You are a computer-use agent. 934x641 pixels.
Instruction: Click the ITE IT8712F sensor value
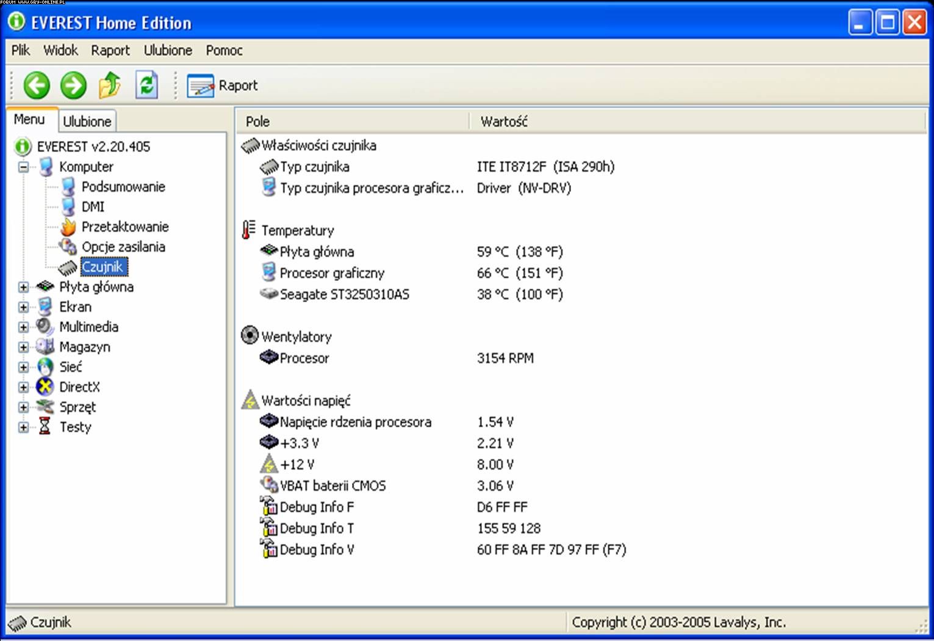[545, 167]
